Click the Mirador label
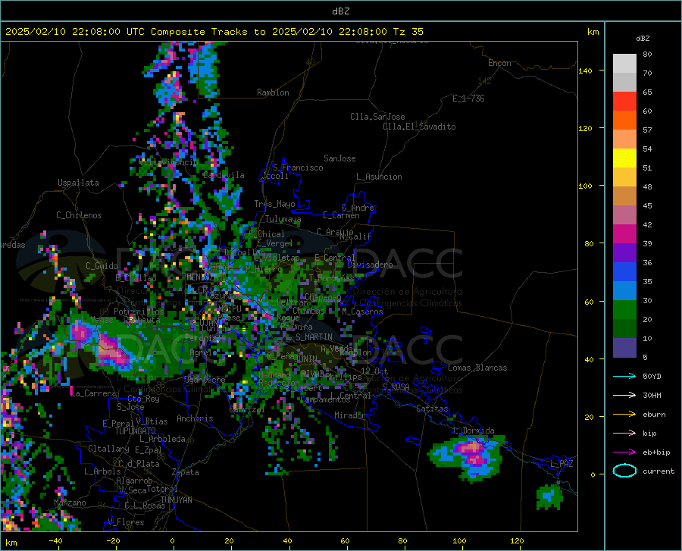 click(x=349, y=415)
